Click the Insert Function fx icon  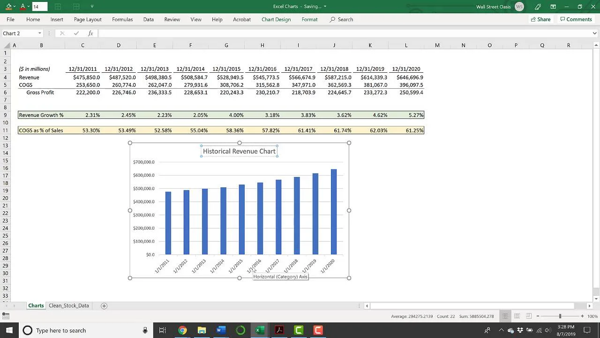pyautogui.click(x=91, y=33)
